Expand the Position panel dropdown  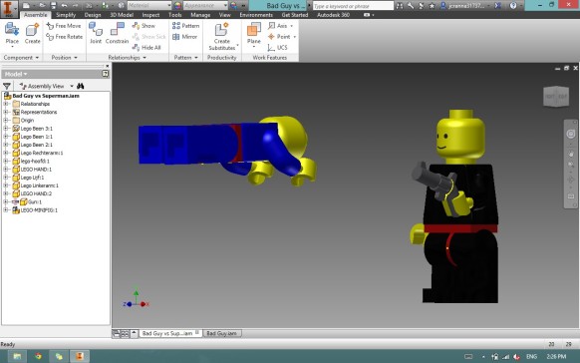[x=65, y=58]
